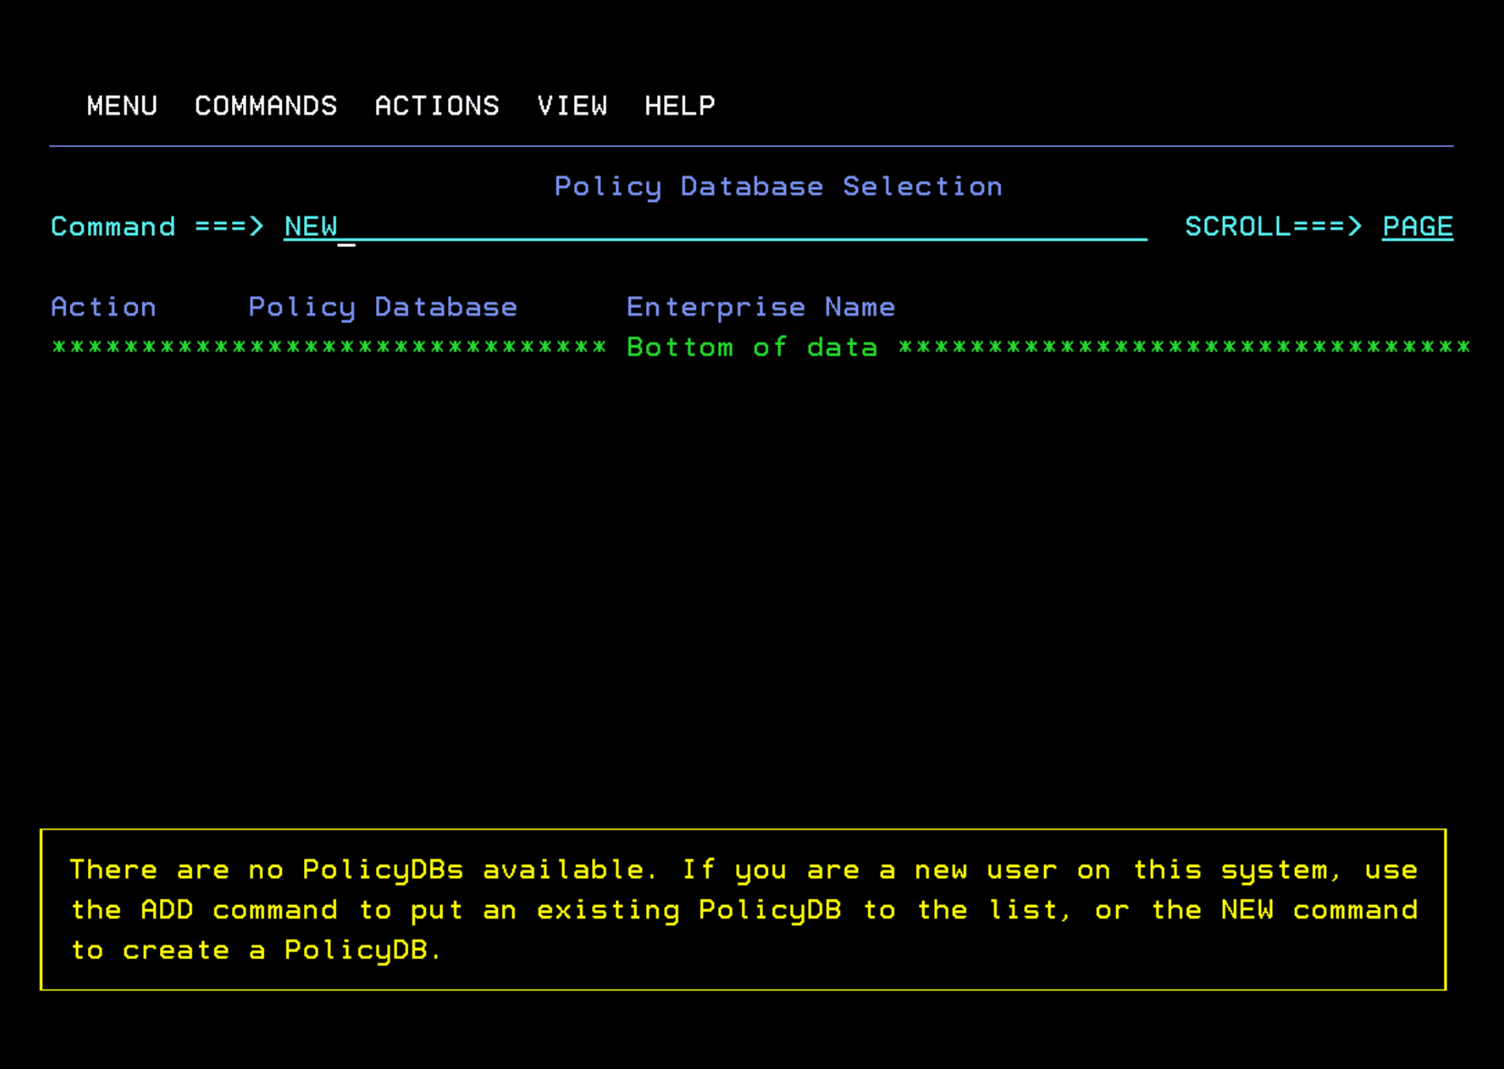Click the ADD word in yellow message
The width and height of the screenshot is (1504, 1069).
(167, 910)
